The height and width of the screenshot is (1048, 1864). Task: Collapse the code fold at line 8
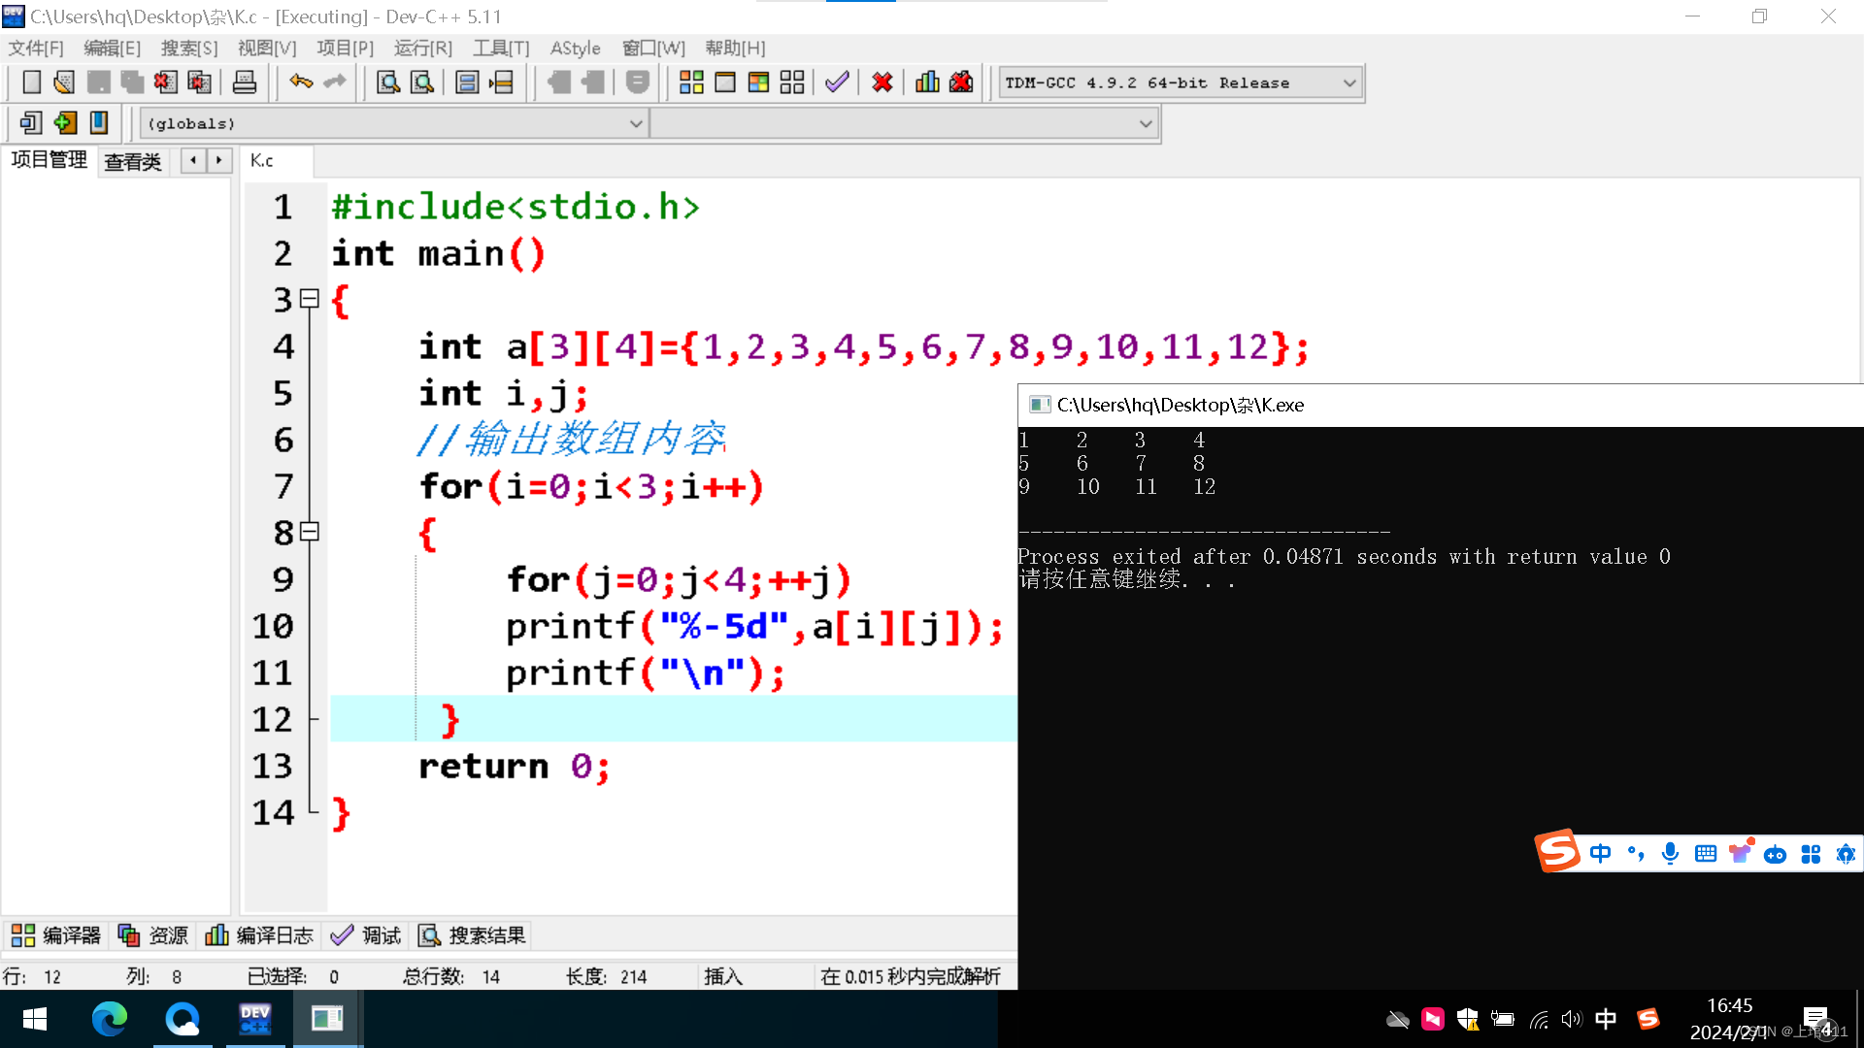[310, 532]
